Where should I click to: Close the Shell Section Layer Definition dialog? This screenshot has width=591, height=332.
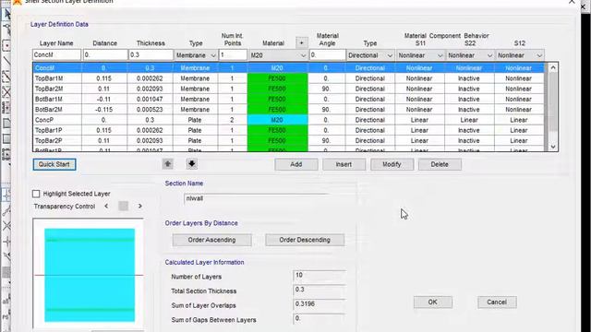tap(573, 2)
